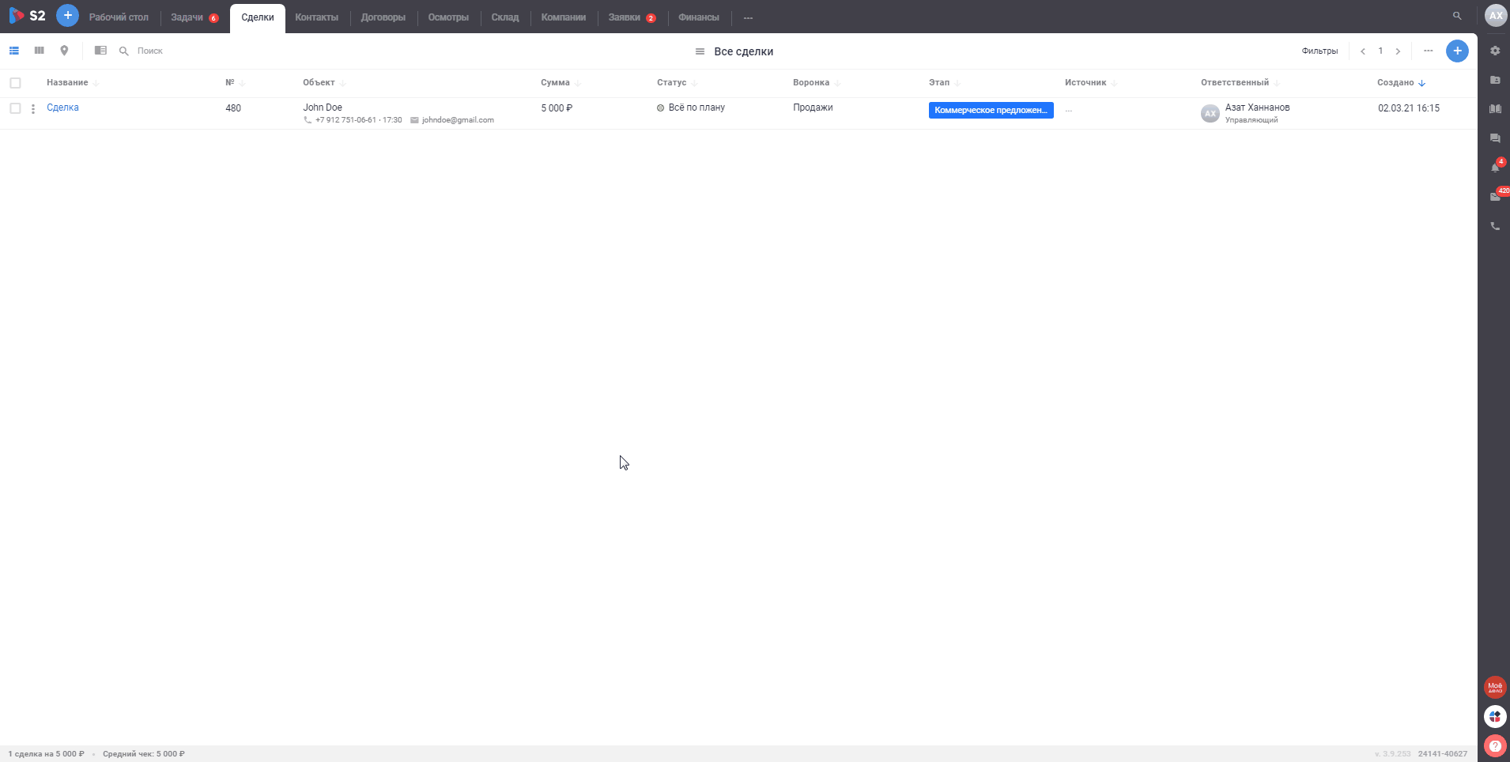Click the Всё по плану status
Viewport: 1510px width, 762px height.
tap(696, 108)
